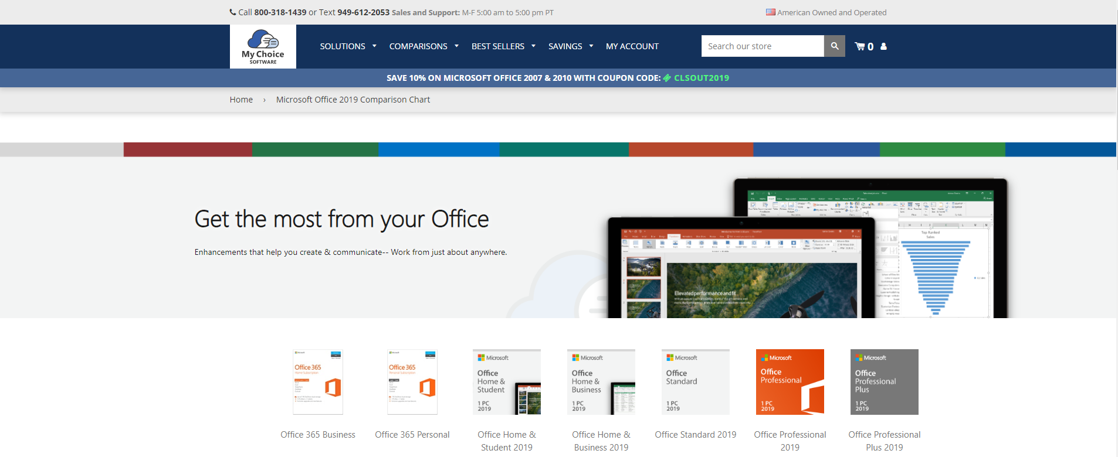Go to My Account

coord(632,46)
